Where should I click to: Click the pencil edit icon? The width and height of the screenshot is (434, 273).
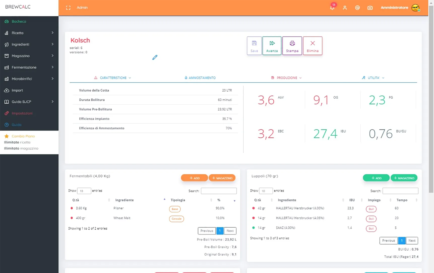coord(155,57)
